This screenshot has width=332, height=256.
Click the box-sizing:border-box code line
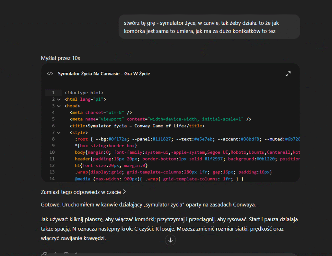pos(106,146)
